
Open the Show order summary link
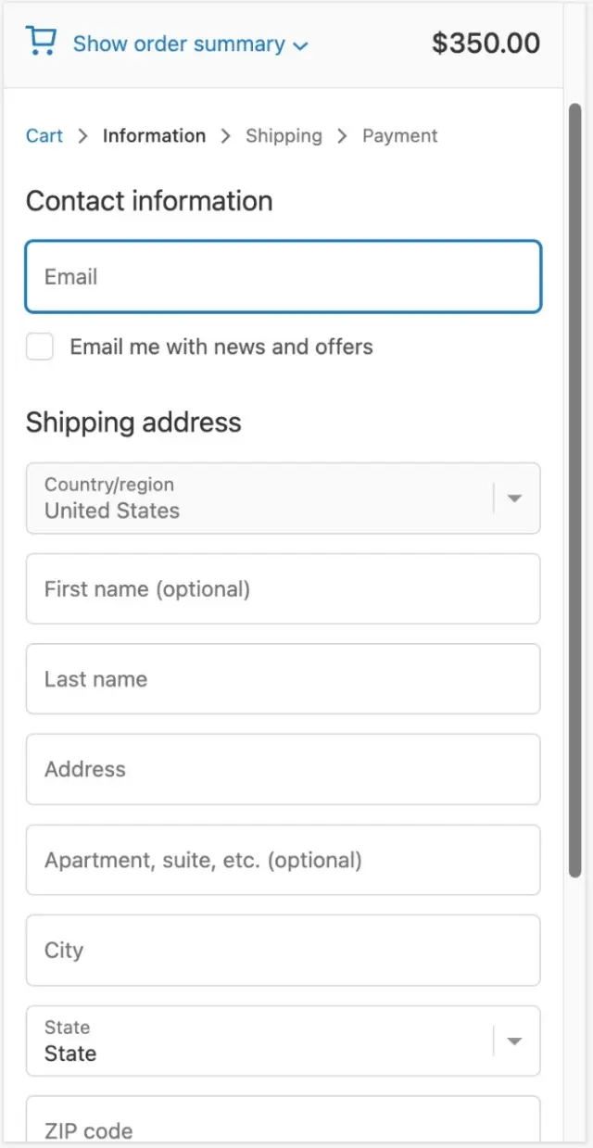click(179, 44)
